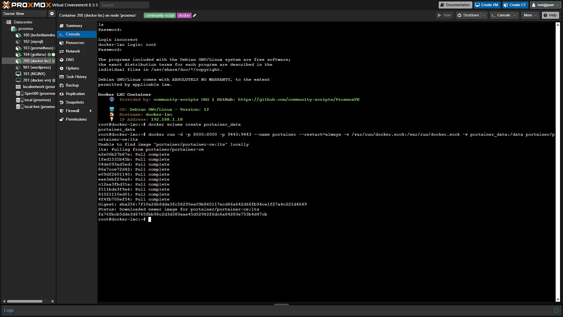This screenshot has width=563, height=317.
Task: Open the Network settings panel
Action: point(77,51)
